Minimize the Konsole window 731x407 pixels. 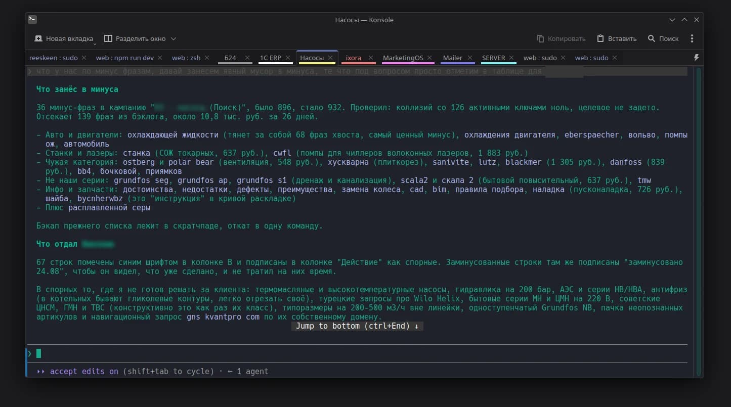point(672,20)
